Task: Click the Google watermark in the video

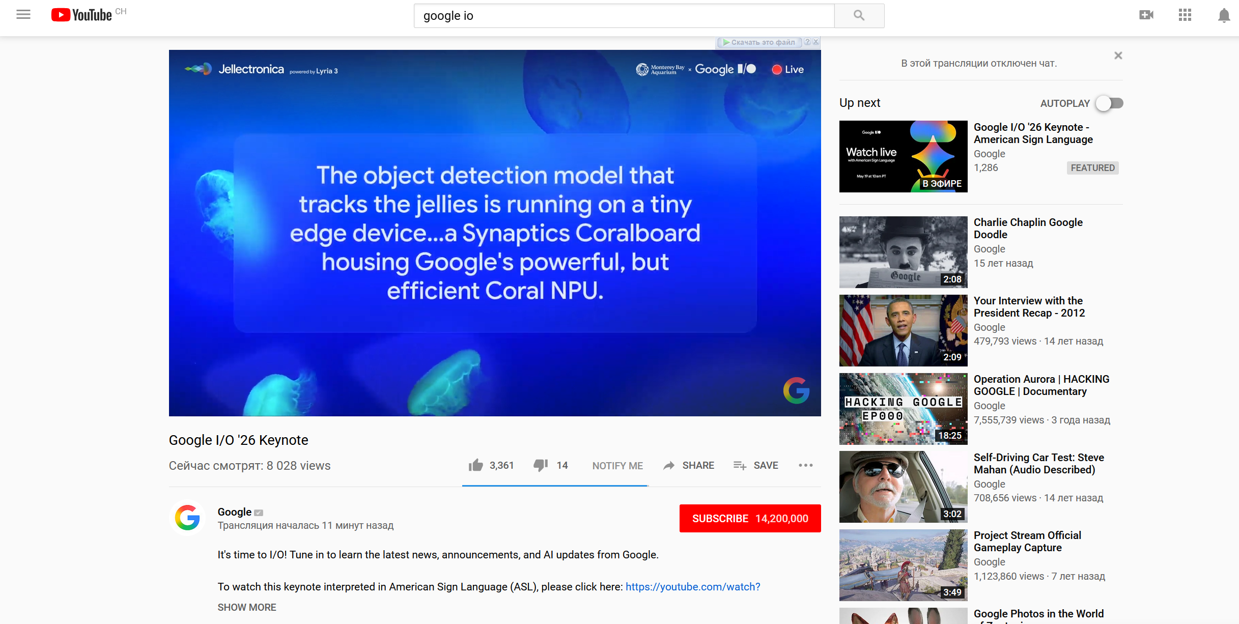Action: [796, 390]
